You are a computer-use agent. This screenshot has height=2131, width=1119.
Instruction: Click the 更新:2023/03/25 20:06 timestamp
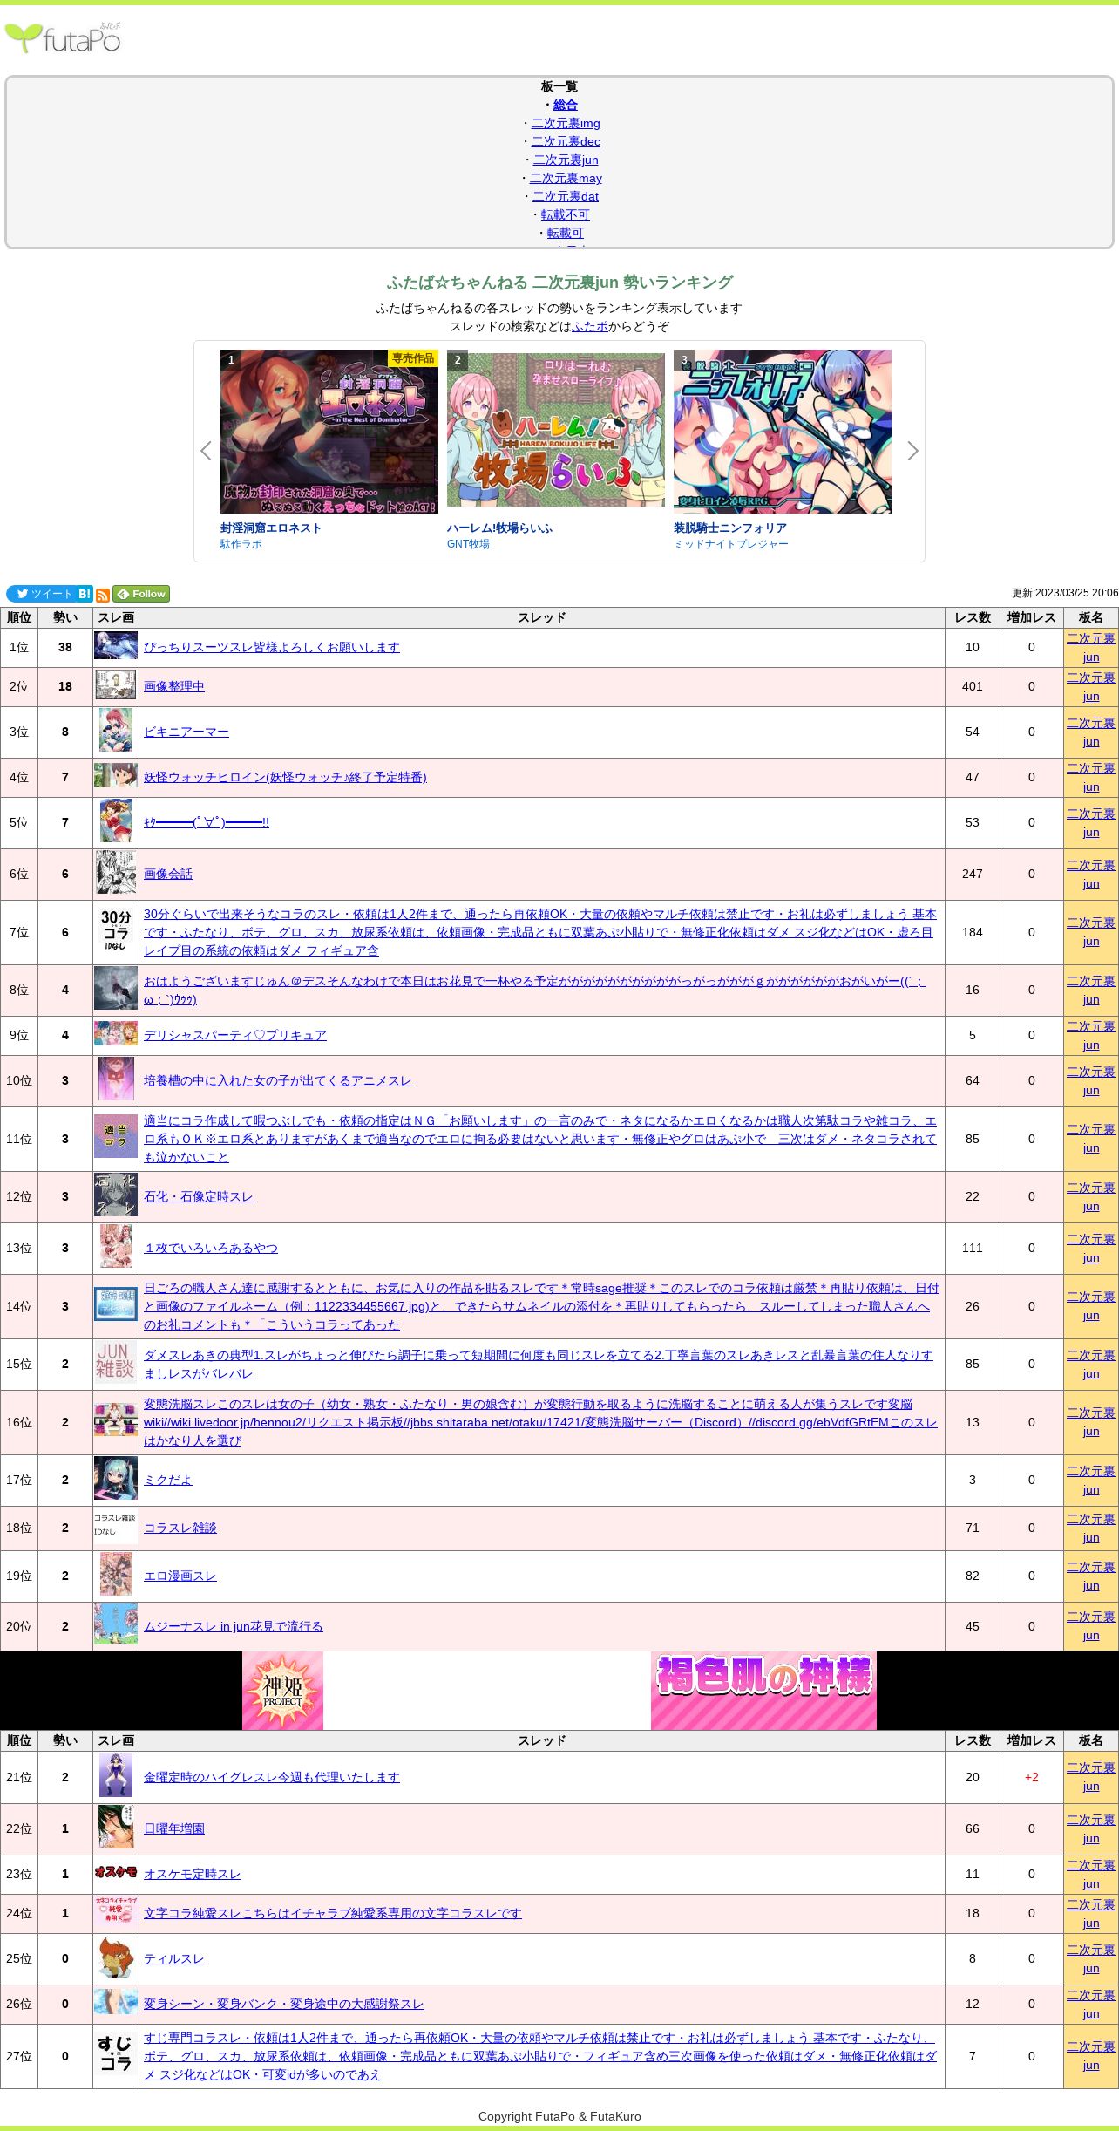(1064, 593)
